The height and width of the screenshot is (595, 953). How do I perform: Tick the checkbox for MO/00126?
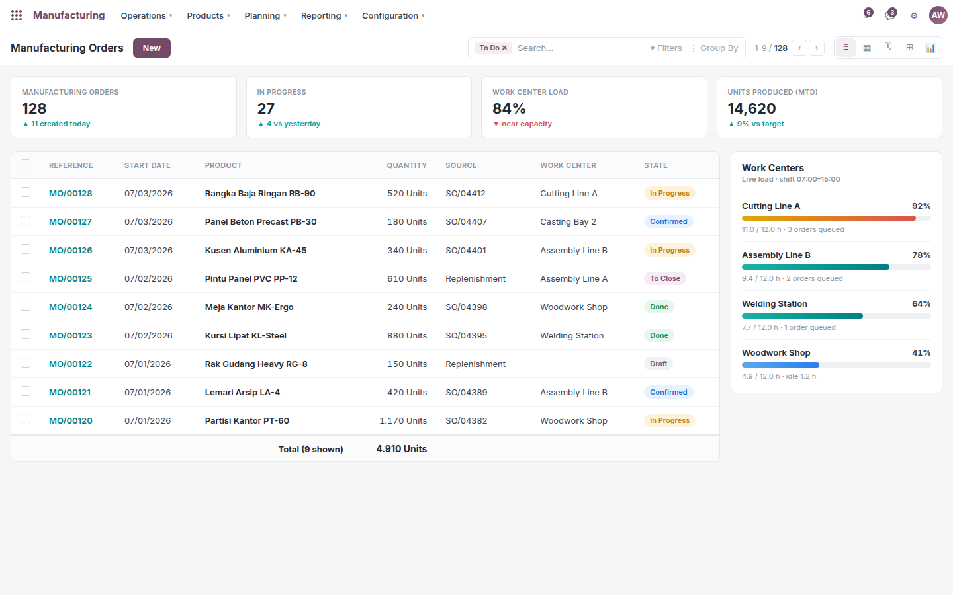tap(26, 249)
